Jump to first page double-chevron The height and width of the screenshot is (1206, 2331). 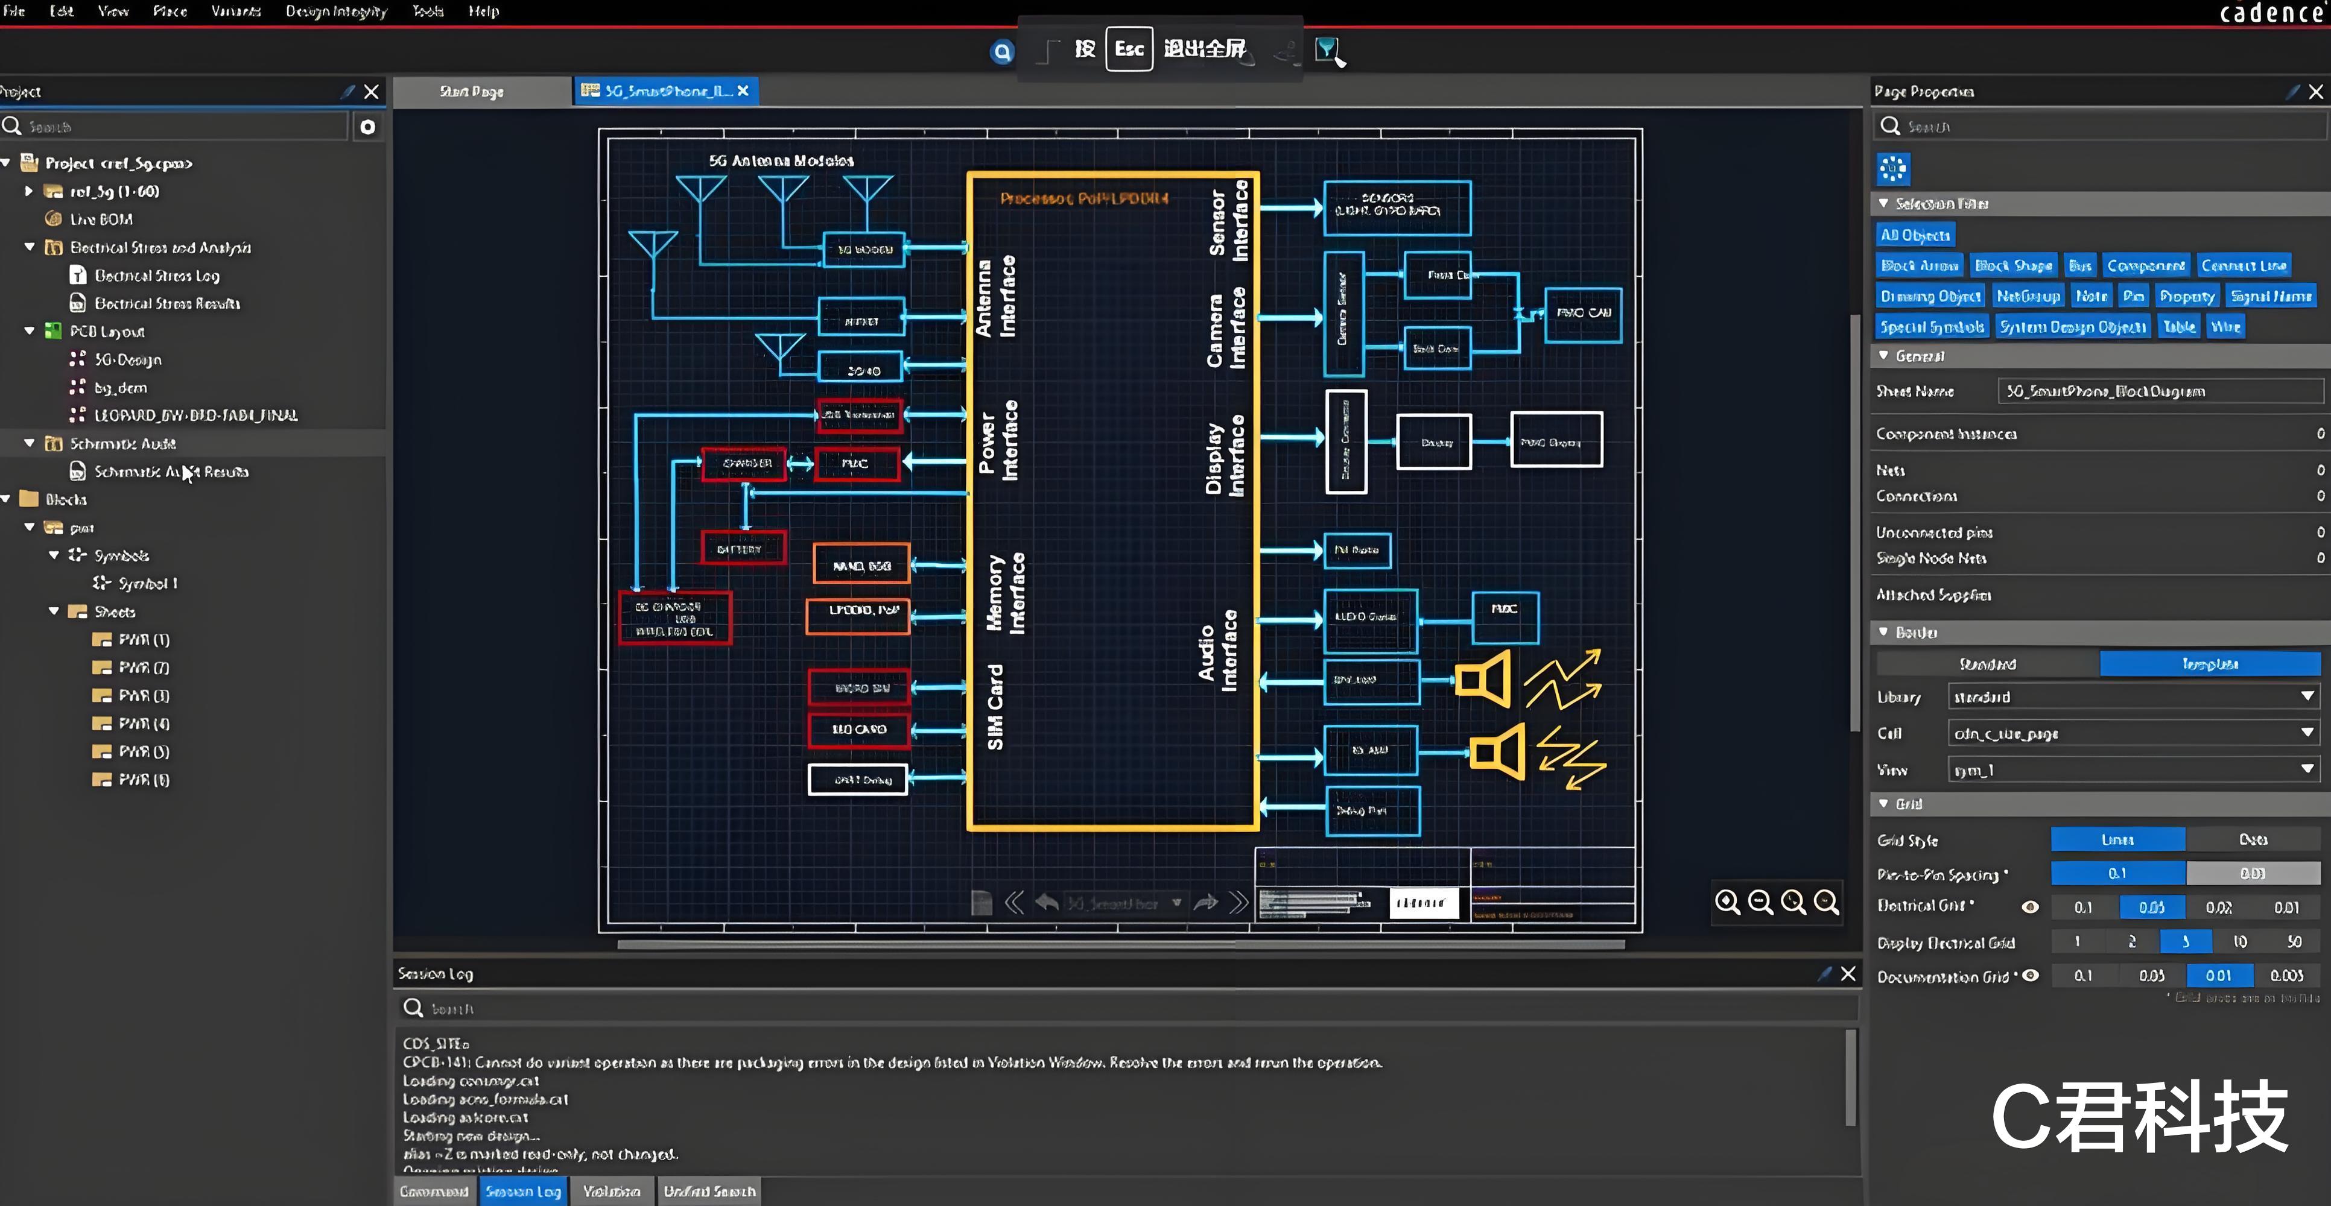click(1015, 903)
